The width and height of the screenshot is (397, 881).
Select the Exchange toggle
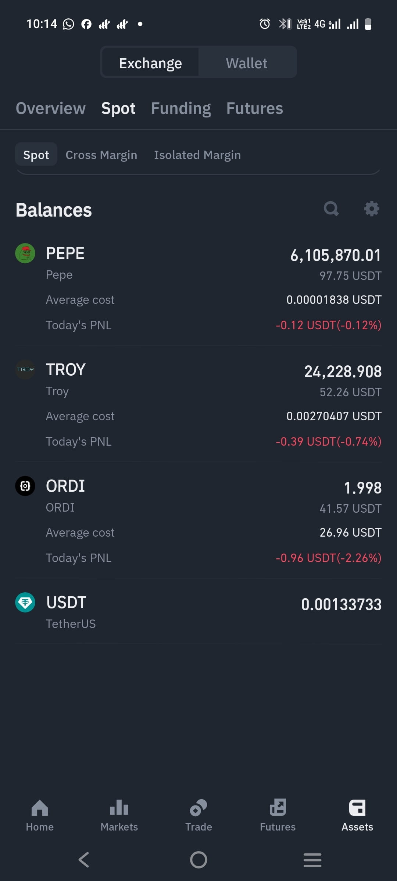pyautogui.click(x=150, y=63)
